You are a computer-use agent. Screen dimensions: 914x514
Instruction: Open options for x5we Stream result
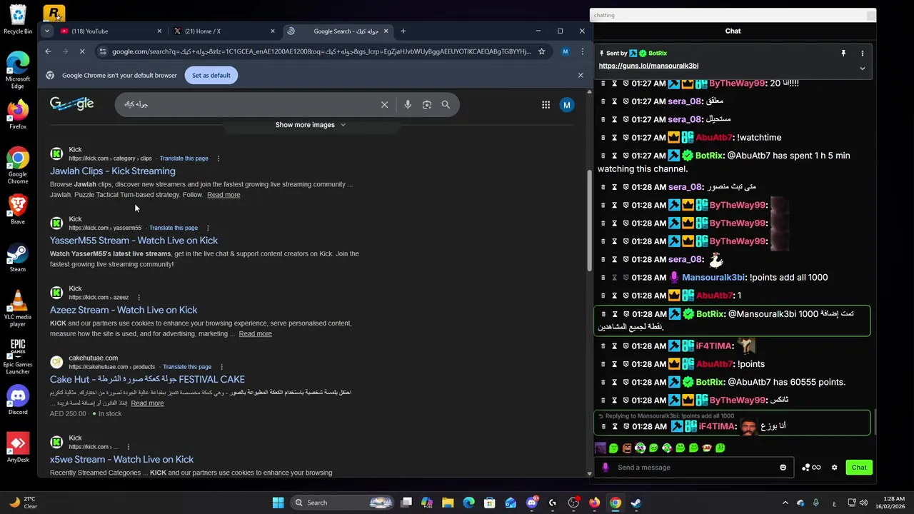coord(128,447)
